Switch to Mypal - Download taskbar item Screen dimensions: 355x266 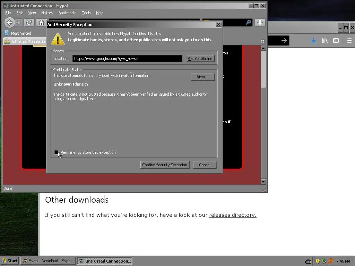48,261
